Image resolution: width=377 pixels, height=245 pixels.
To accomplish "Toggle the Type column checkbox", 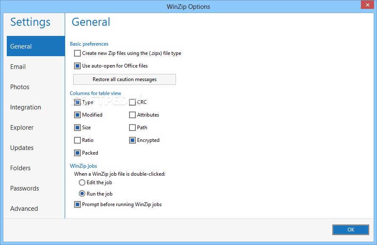I will click(x=77, y=102).
